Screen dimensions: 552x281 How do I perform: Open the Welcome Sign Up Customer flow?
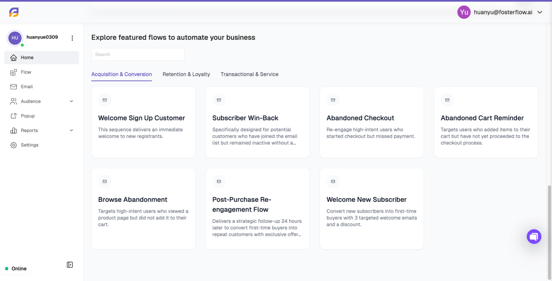[144, 122]
